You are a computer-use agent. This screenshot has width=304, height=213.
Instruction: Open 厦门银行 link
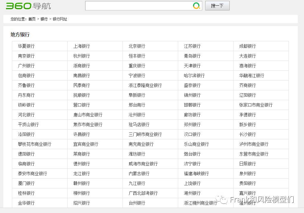[x=26, y=183]
